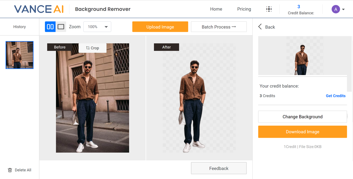
Task: Click the result preview thumbnail in sidebar
Action: coord(303,56)
